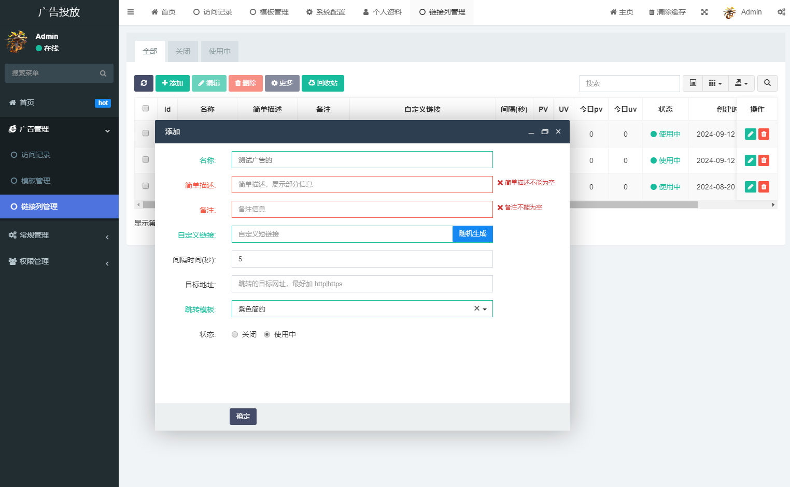Open the 跳转模板 template dropdown
Screen dimensions: 790x487
click(x=484, y=308)
